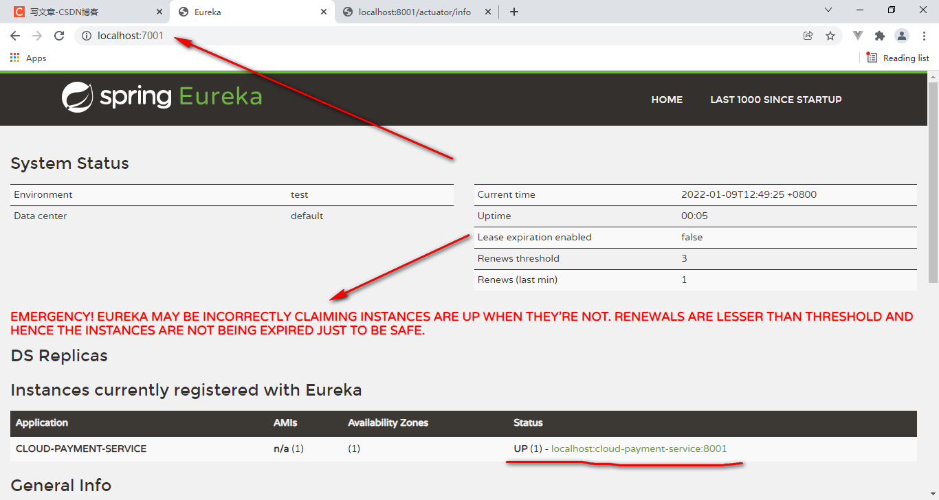Click the CLOUD-PAYMENT-SERVICE application name

coord(81,448)
